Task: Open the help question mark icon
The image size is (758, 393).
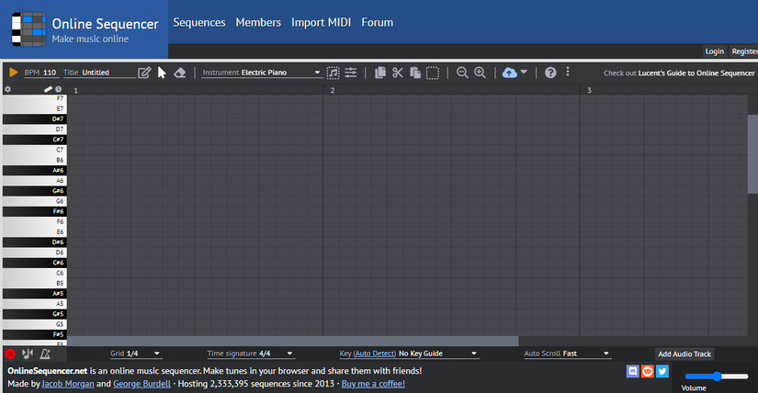Action: (550, 73)
